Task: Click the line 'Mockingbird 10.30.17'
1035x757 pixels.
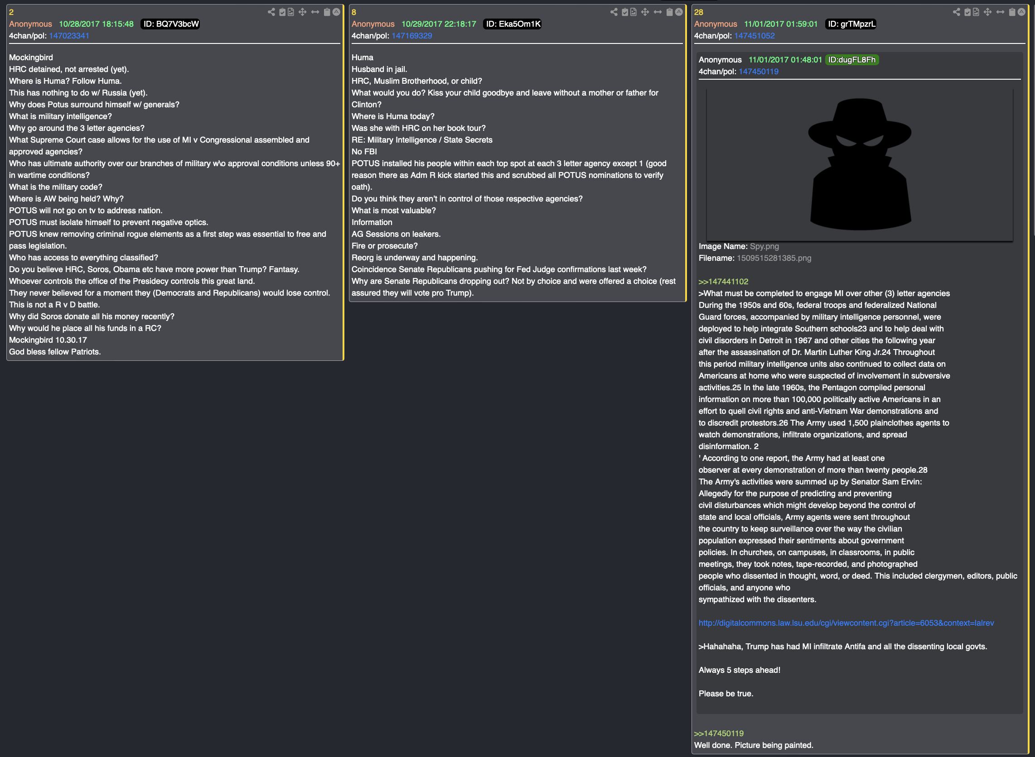Action: click(48, 340)
